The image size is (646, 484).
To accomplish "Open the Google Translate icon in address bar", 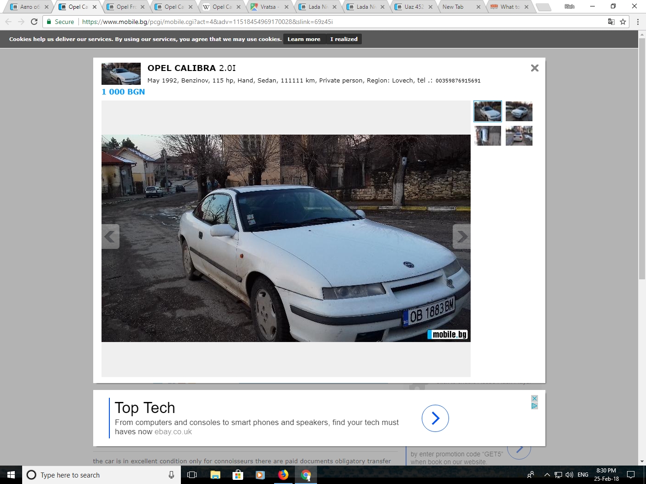I will (611, 22).
